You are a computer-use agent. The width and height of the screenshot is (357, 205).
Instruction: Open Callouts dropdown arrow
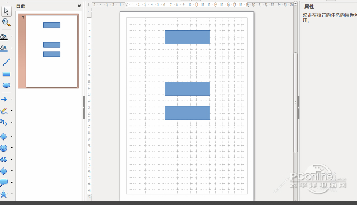tap(12, 183)
